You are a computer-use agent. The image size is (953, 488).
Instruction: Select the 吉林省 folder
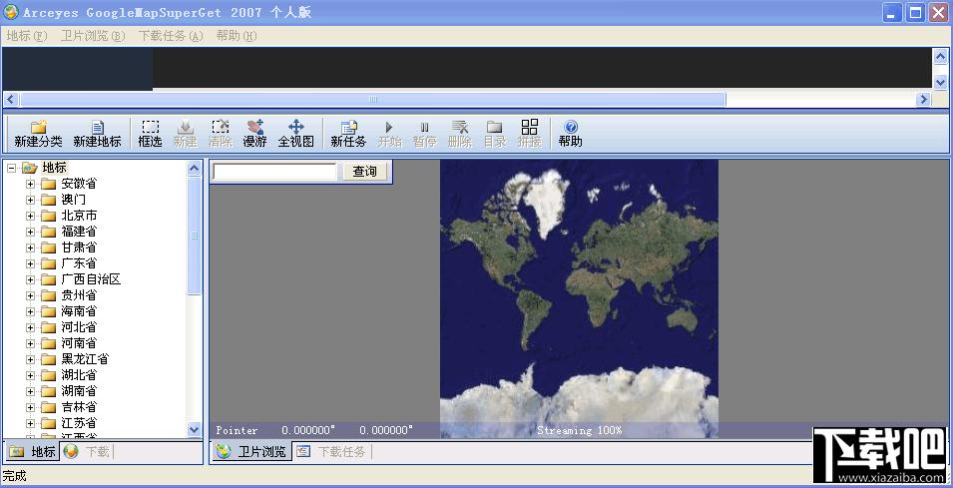(x=69, y=406)
